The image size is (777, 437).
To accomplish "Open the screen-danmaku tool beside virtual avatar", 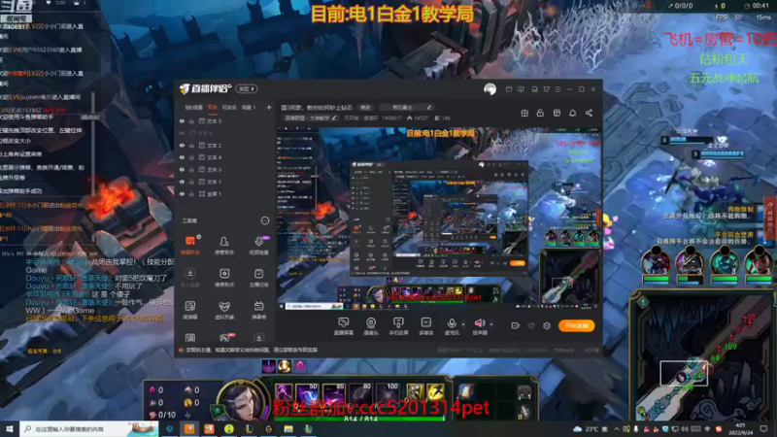I will 190,310.
